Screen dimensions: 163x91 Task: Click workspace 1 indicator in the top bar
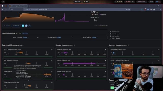pos(3,2)
